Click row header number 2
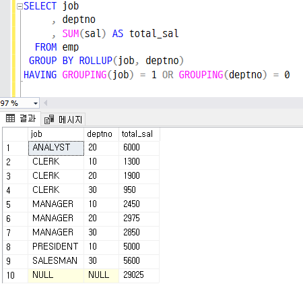This screenshot has height=286, width=303. tap(15, 162)
